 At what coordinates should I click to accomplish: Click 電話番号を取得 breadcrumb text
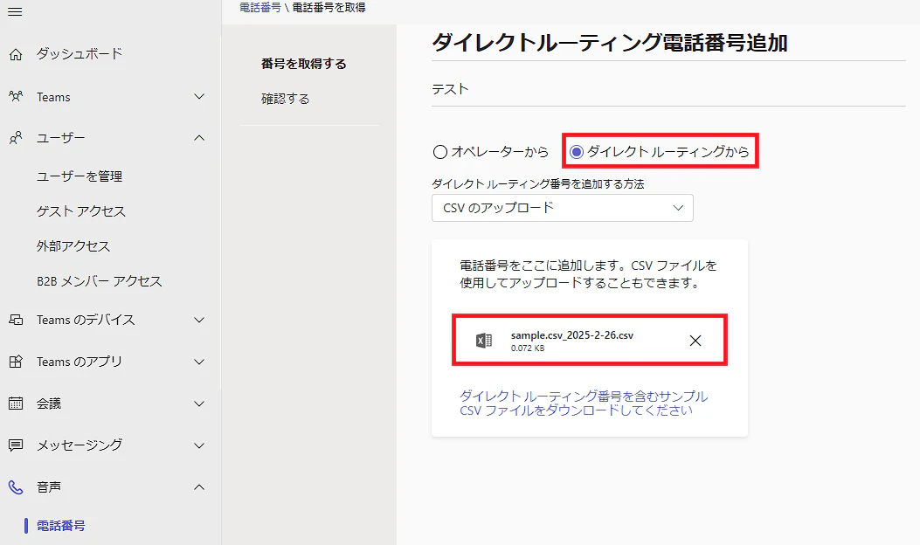point(329,8)
